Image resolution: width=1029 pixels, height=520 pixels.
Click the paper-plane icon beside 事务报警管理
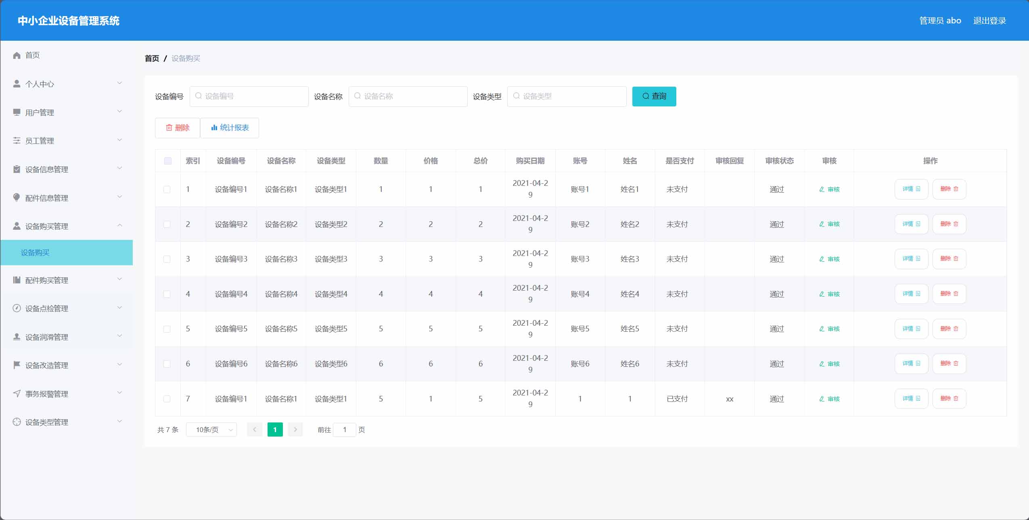(x=17, y=393)
